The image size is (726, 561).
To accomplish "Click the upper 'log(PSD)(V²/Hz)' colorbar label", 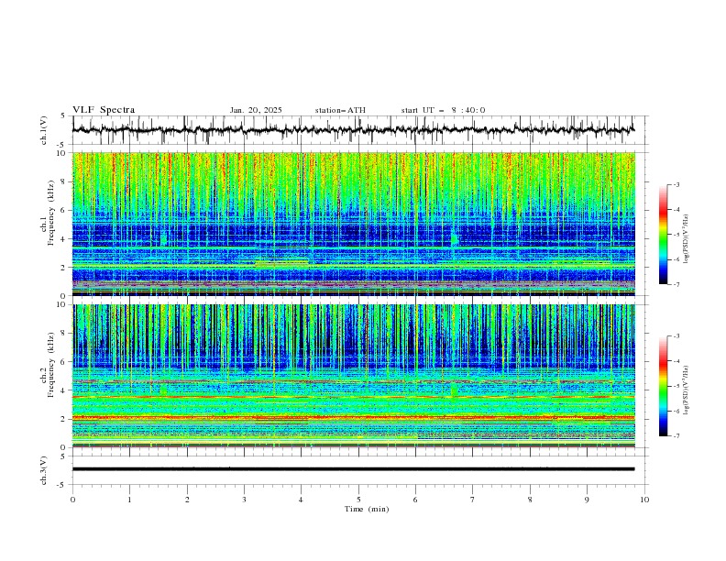I will 687,239.
